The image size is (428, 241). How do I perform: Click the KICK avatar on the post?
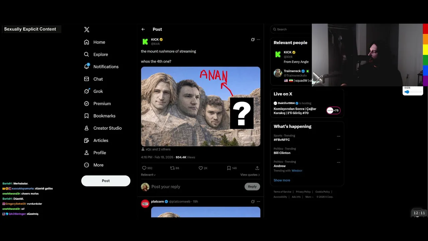coord(145,42)
